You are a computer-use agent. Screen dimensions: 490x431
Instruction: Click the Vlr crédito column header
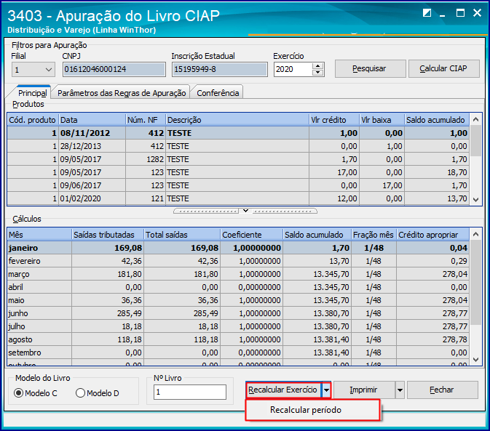(334, 120)
